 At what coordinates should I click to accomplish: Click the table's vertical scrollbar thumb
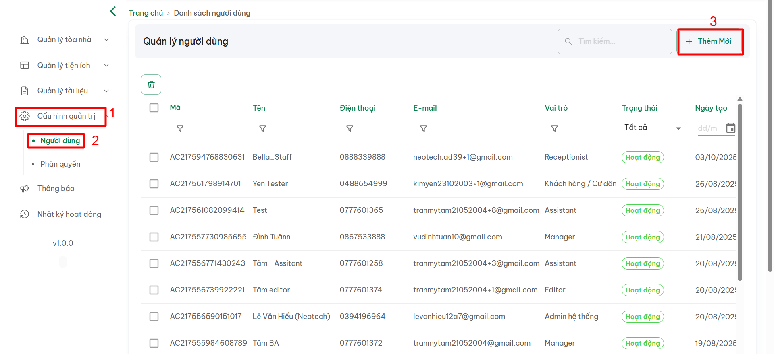coord(740,192)
